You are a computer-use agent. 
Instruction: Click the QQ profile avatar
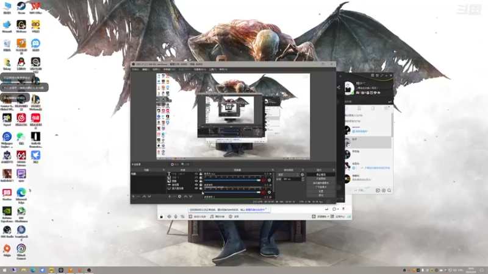point(350,88)
